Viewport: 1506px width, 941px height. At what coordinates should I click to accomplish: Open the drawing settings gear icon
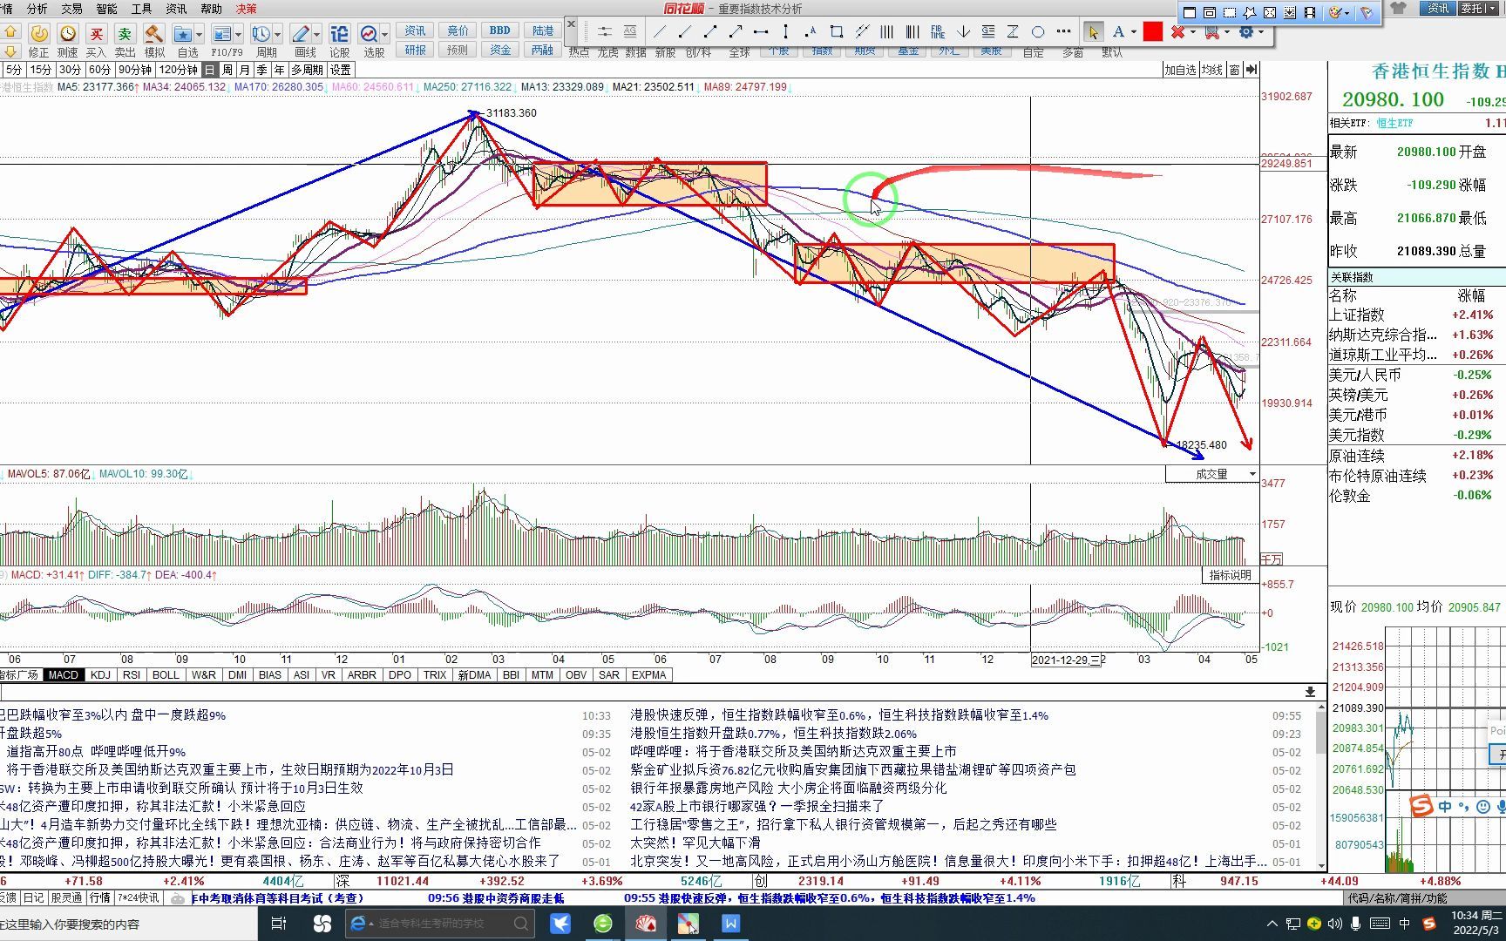[x=1246, y=32]
